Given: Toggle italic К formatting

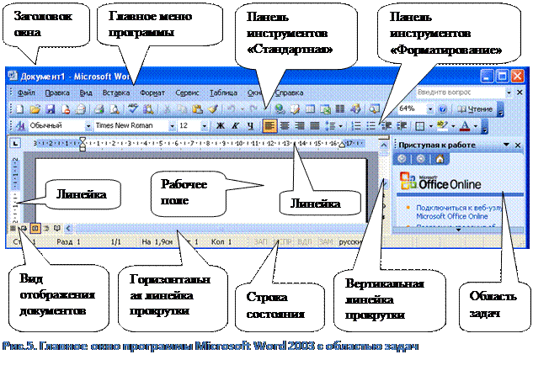Looking at the screenshot, I should coord(235,126).
